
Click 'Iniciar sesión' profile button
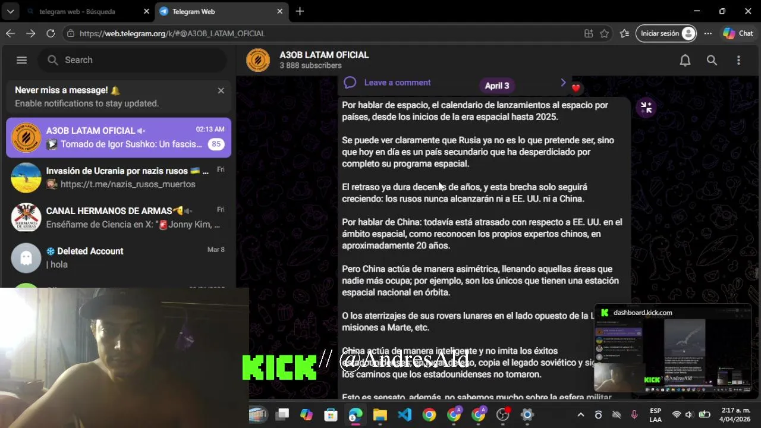click(x=667, y=33)
